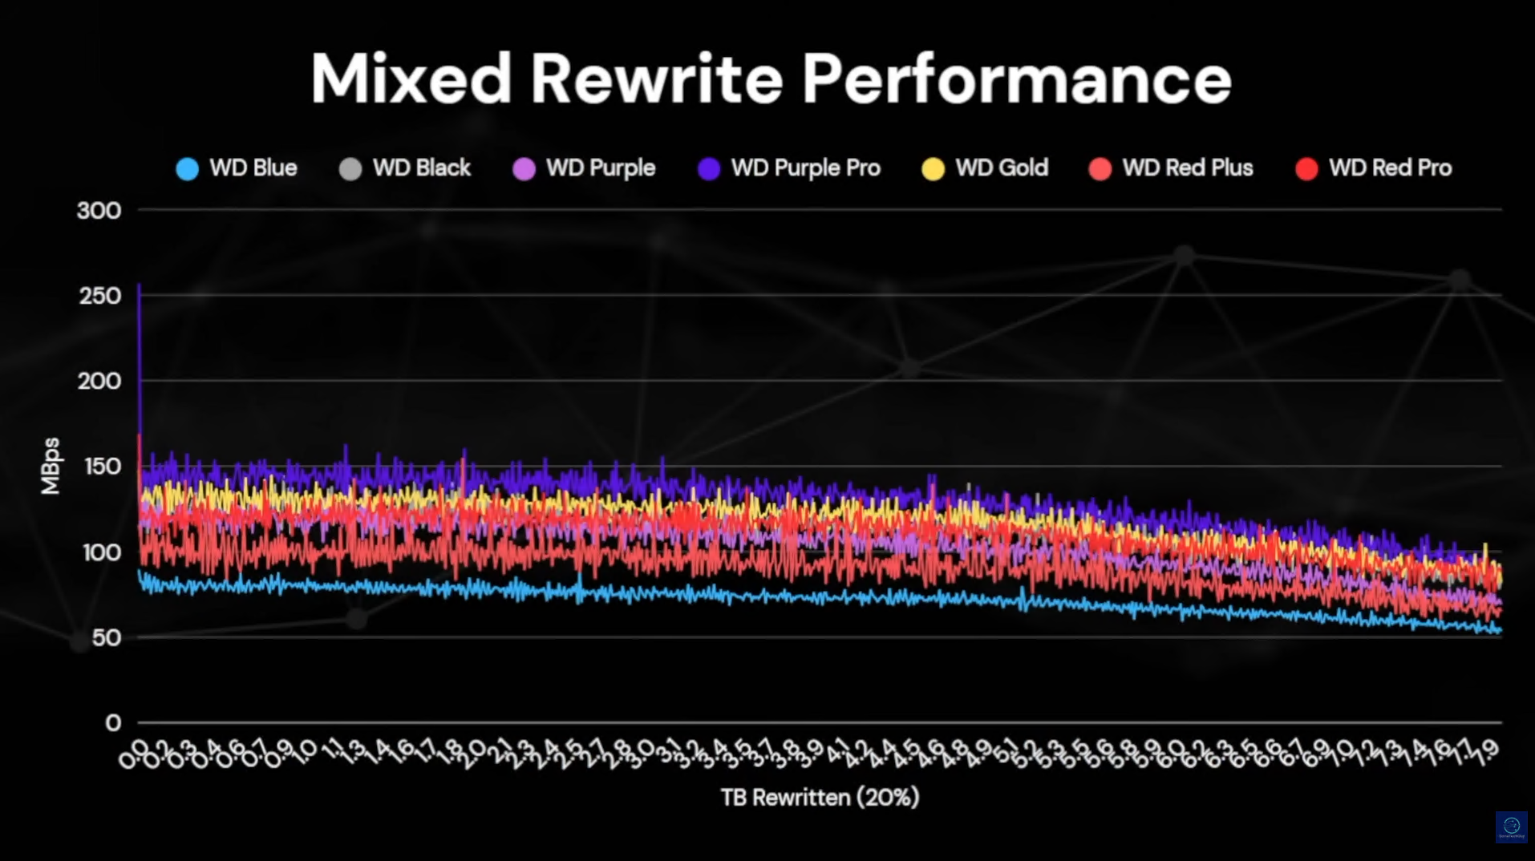The width and height of the screenshot is (1535, 861).
Task: Select the WD Red Pro legend label
Action: point(1391,168)
